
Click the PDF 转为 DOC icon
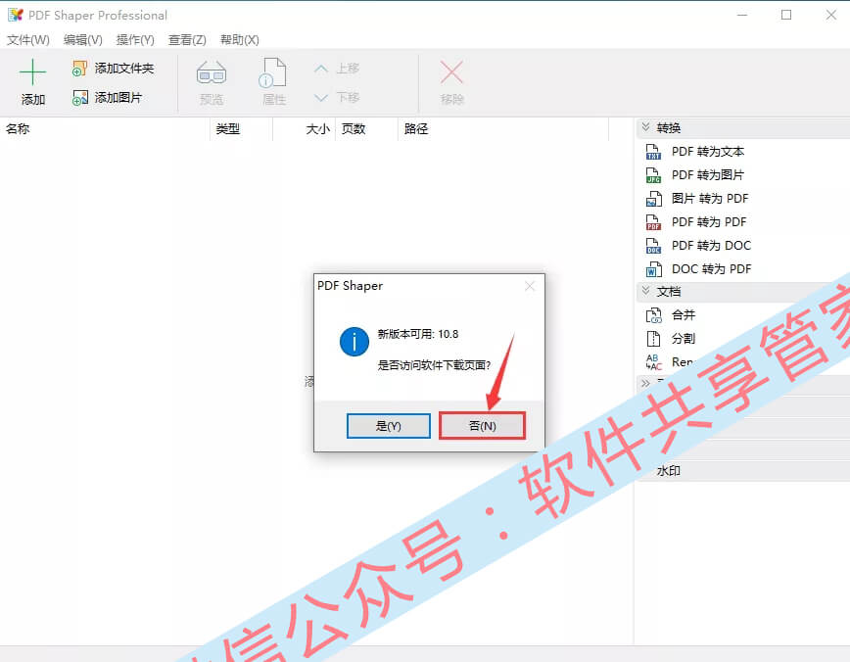[x=653, y=246]
